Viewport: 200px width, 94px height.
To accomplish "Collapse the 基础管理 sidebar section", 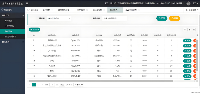I will pyautogui.click(x=13, y=16).
